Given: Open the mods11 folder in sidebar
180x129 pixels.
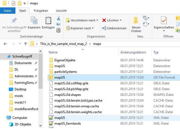Looking at the screenshot, I should tap(20, 102).
